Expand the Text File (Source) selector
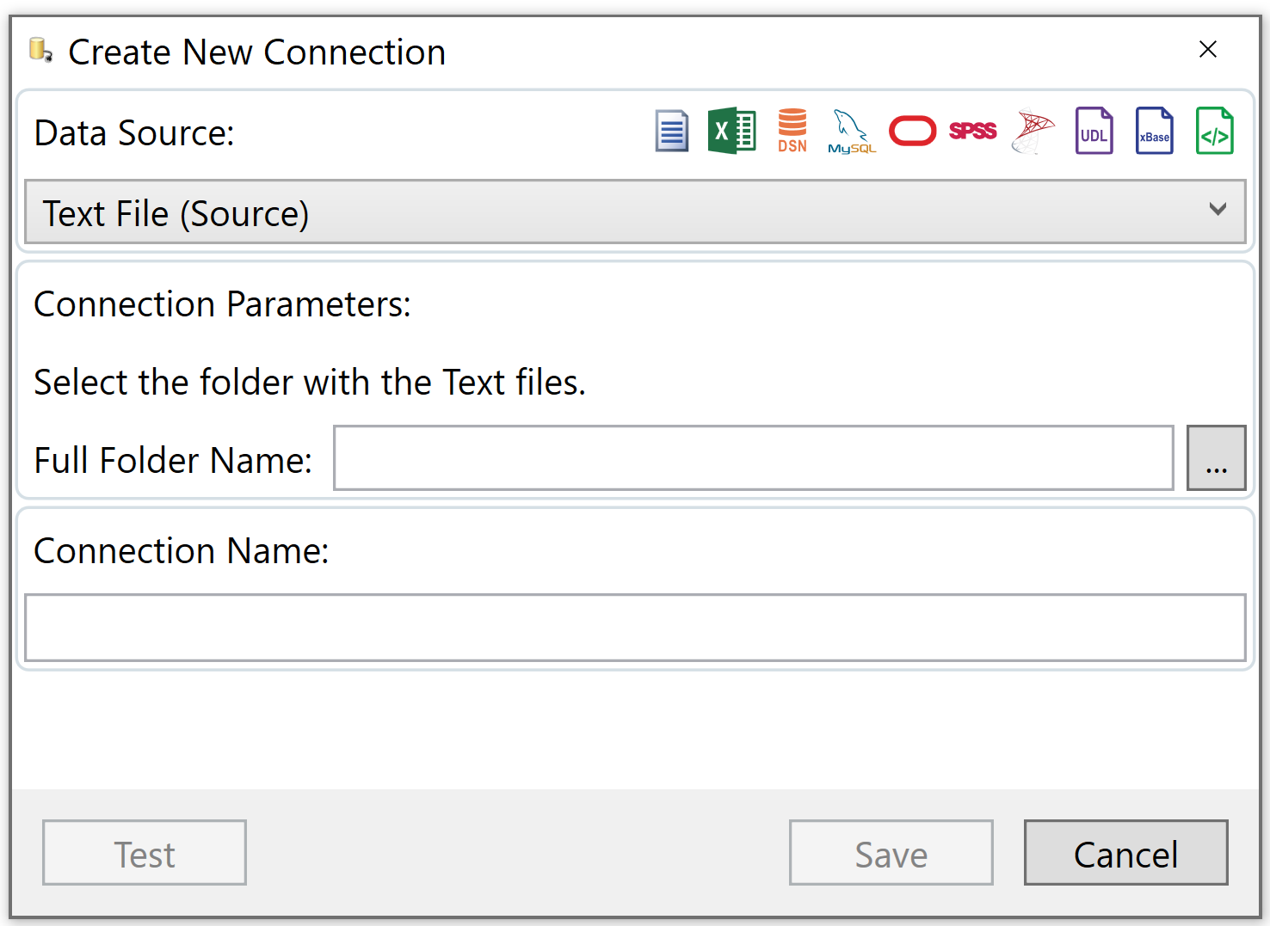1270x926 pixels. [x=635, y=212]
